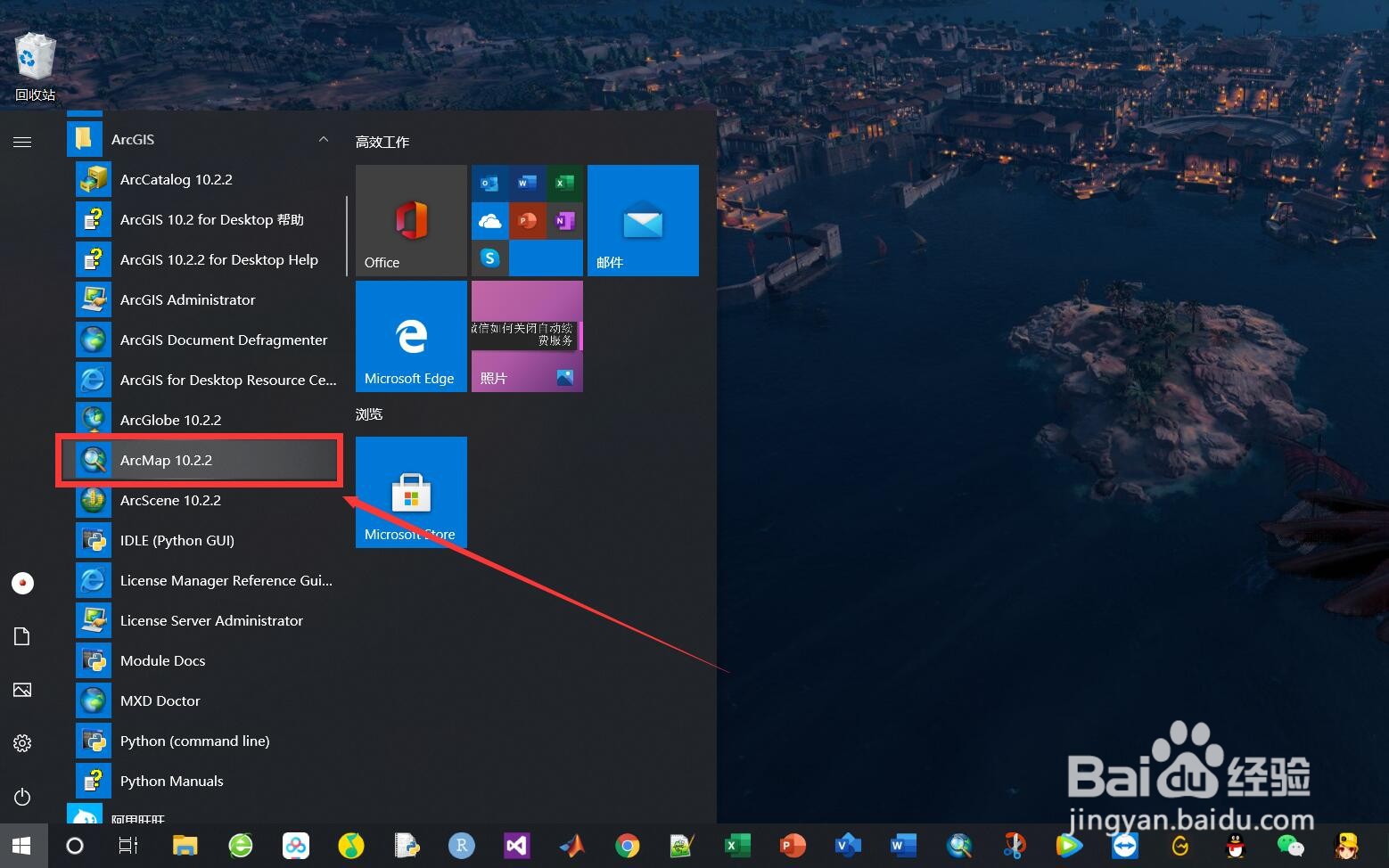Expand the Start menu hamburger navigation

point(22,142)
